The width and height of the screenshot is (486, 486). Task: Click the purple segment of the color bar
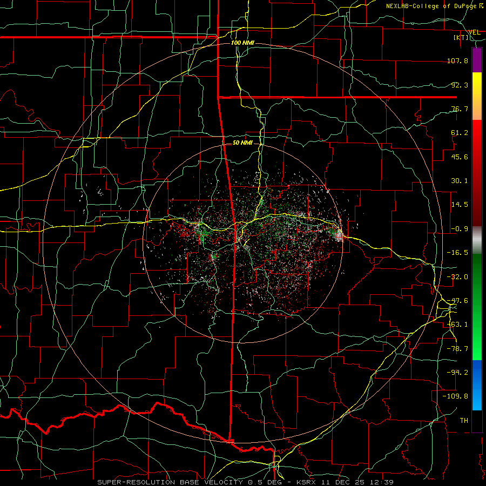[x=477, y=60]
